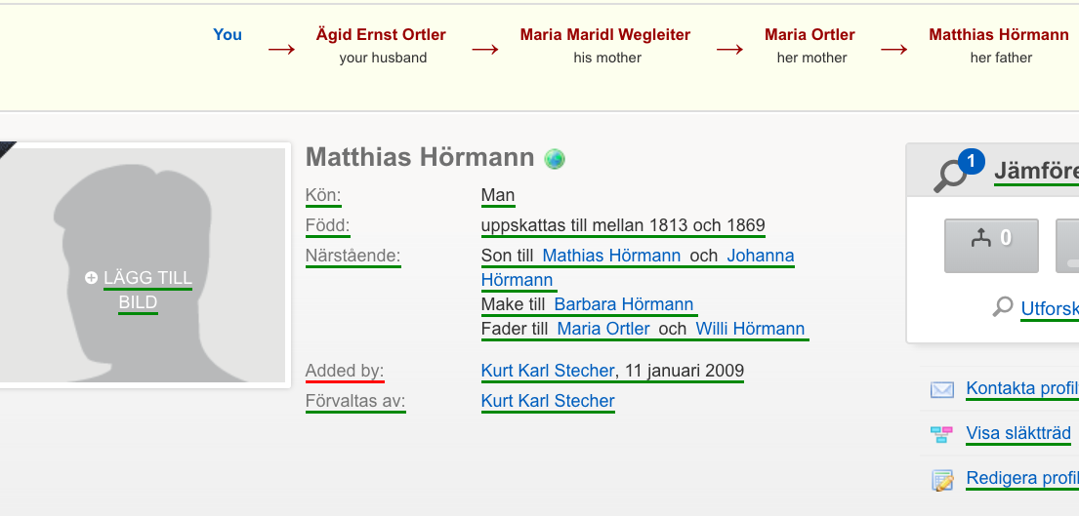Open Maria Maridl Wegleiter in the path
Screen dimensions: 1079x516
tap(604, 34)
